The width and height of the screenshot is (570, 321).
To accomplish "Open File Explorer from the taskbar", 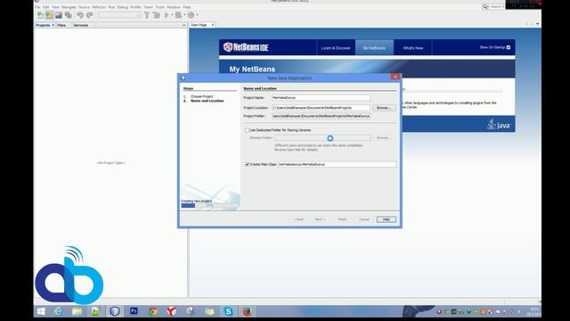I will point(77,311).
